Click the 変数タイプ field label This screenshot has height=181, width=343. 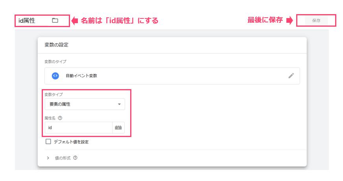(x=53, y=94)
